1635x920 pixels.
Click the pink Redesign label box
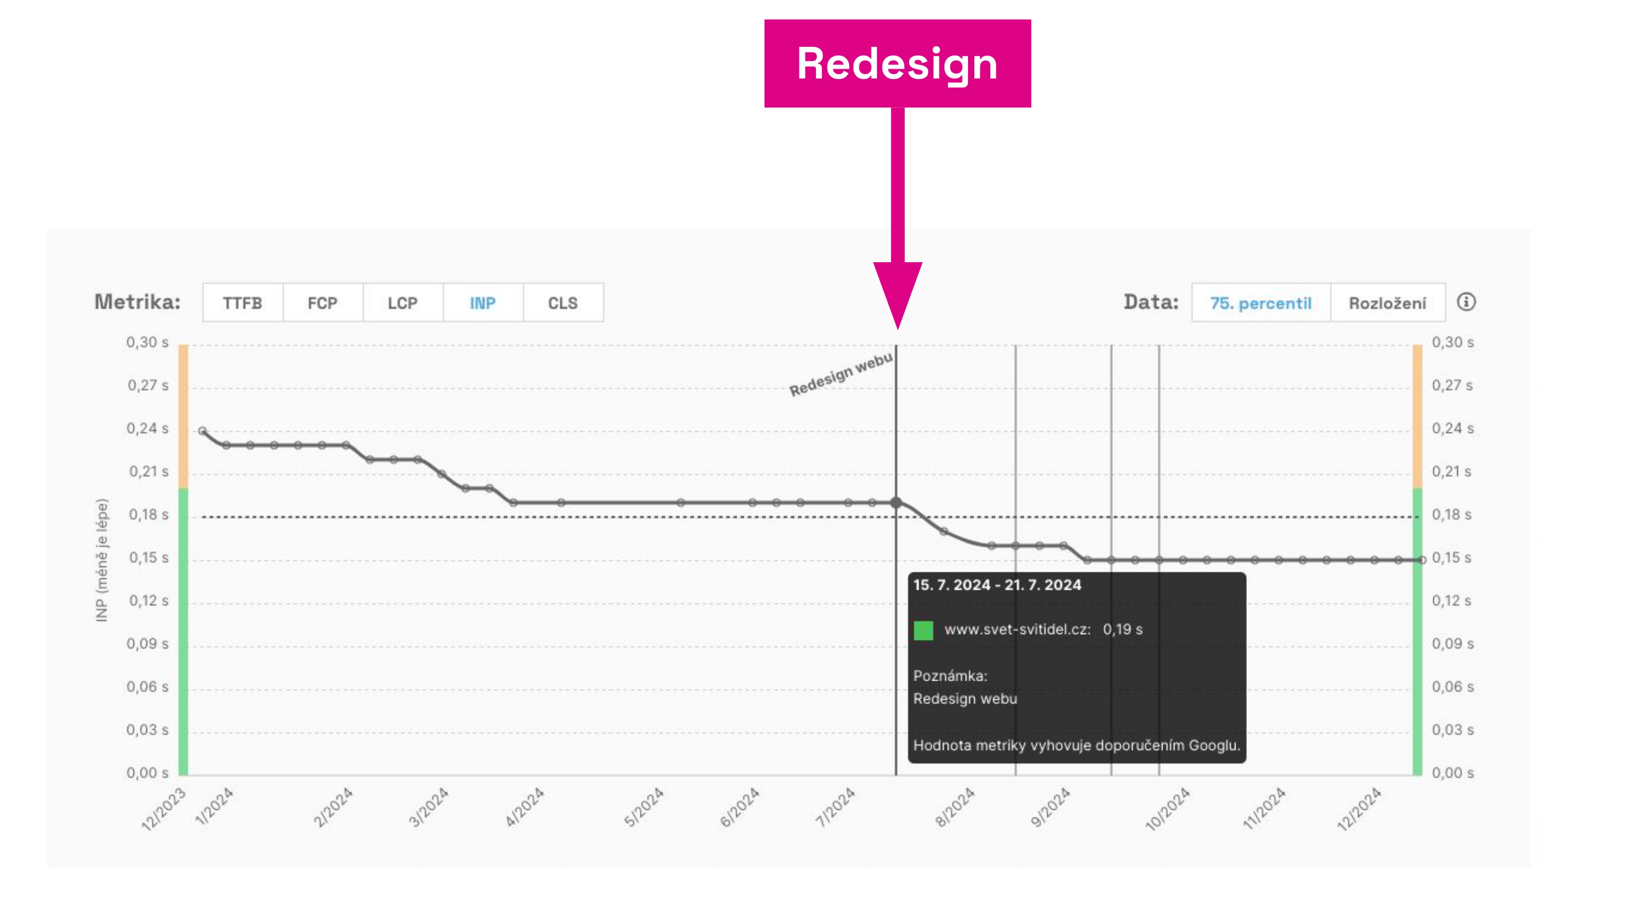897,63
